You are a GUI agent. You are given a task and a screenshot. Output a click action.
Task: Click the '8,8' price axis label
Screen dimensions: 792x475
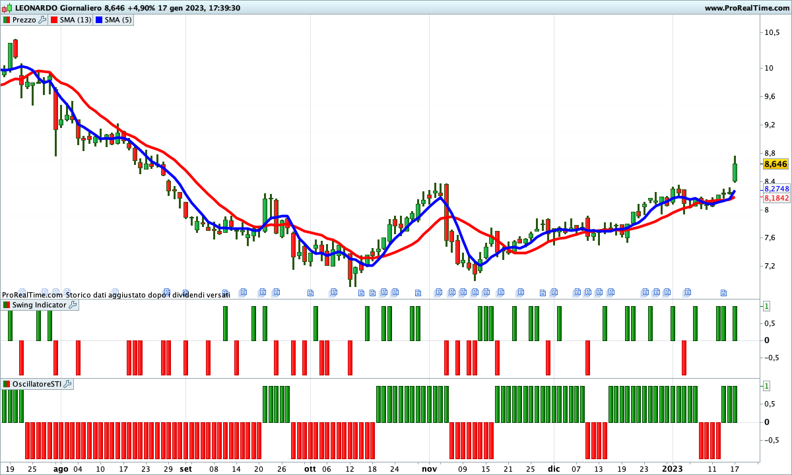[772, 153]
